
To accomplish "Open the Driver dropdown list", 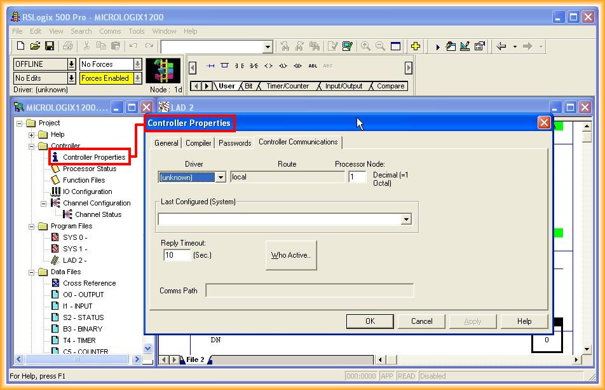I will pyautogui.click(x=221, y=178).
